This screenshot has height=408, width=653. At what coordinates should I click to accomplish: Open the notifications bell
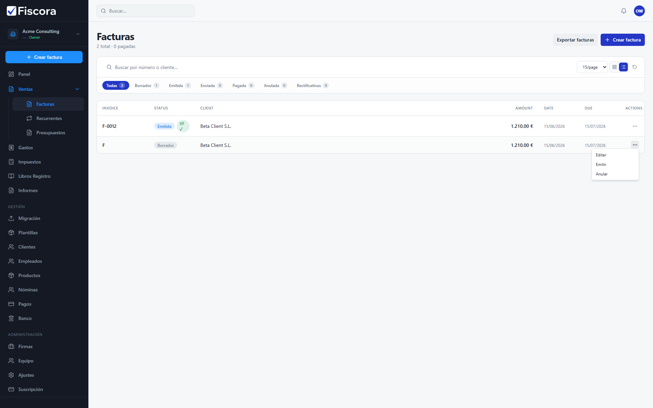623,11
